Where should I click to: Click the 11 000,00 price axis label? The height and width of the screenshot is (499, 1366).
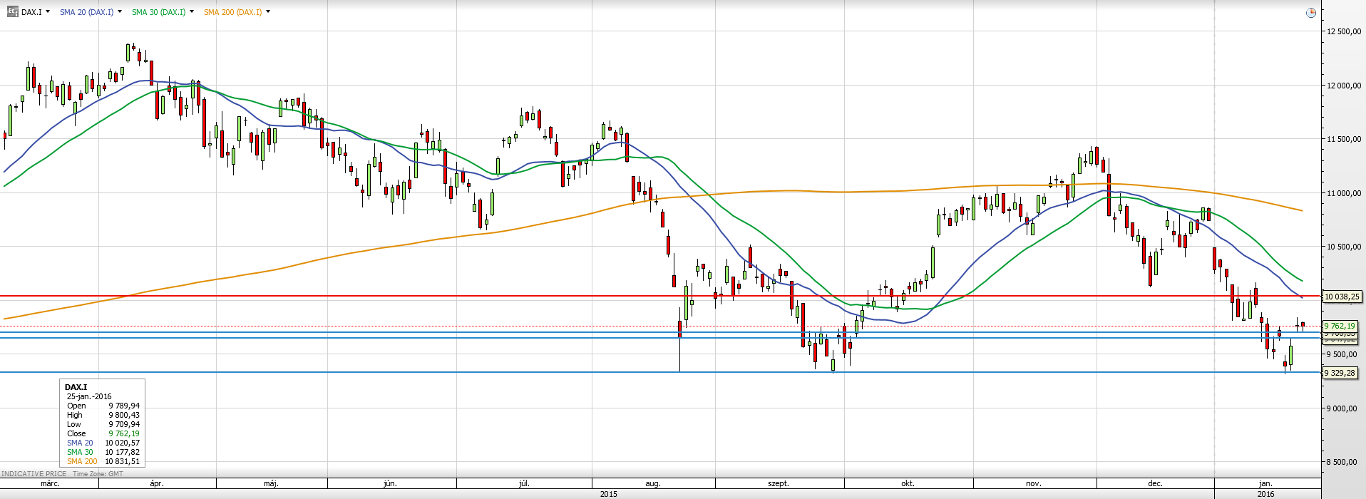pyautogui.click(x=1344, y=193)
